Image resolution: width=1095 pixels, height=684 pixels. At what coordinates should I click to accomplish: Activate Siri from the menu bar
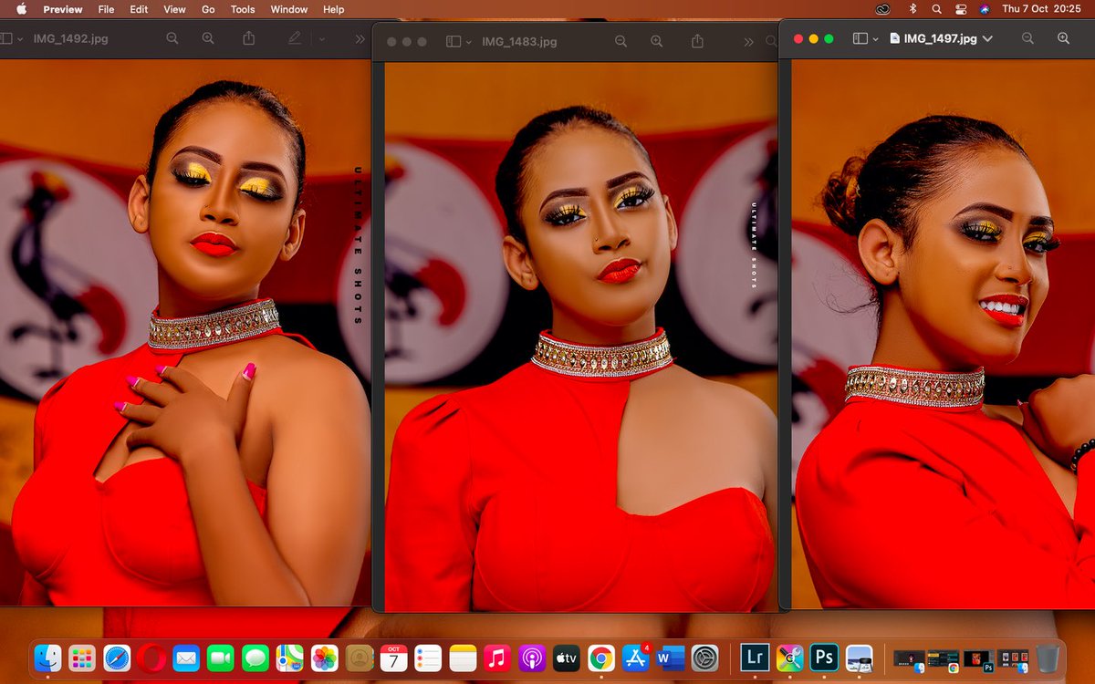[x=985, y=9]
